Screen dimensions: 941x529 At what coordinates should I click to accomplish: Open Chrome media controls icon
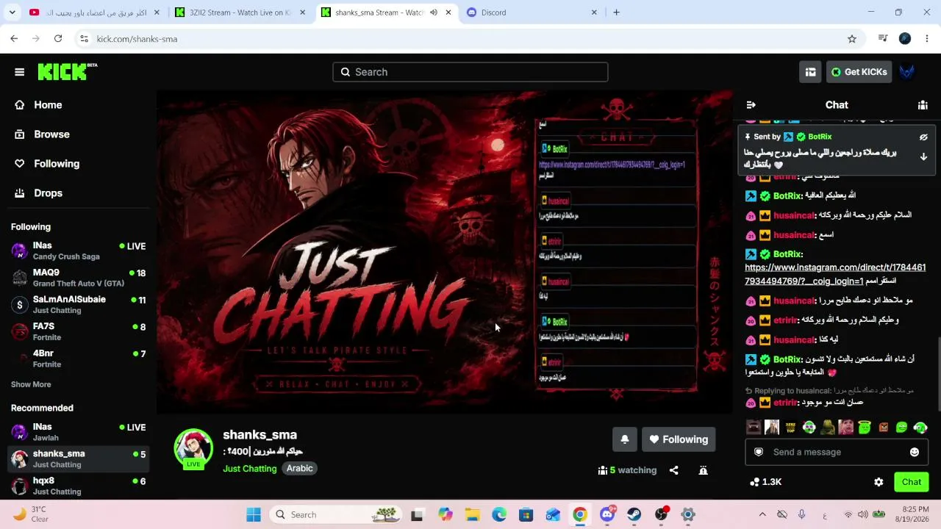(x=883, y=39)
